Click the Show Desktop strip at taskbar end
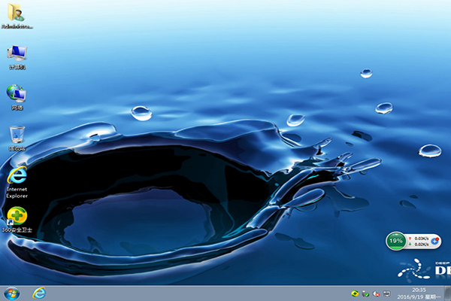 [447, 293]
